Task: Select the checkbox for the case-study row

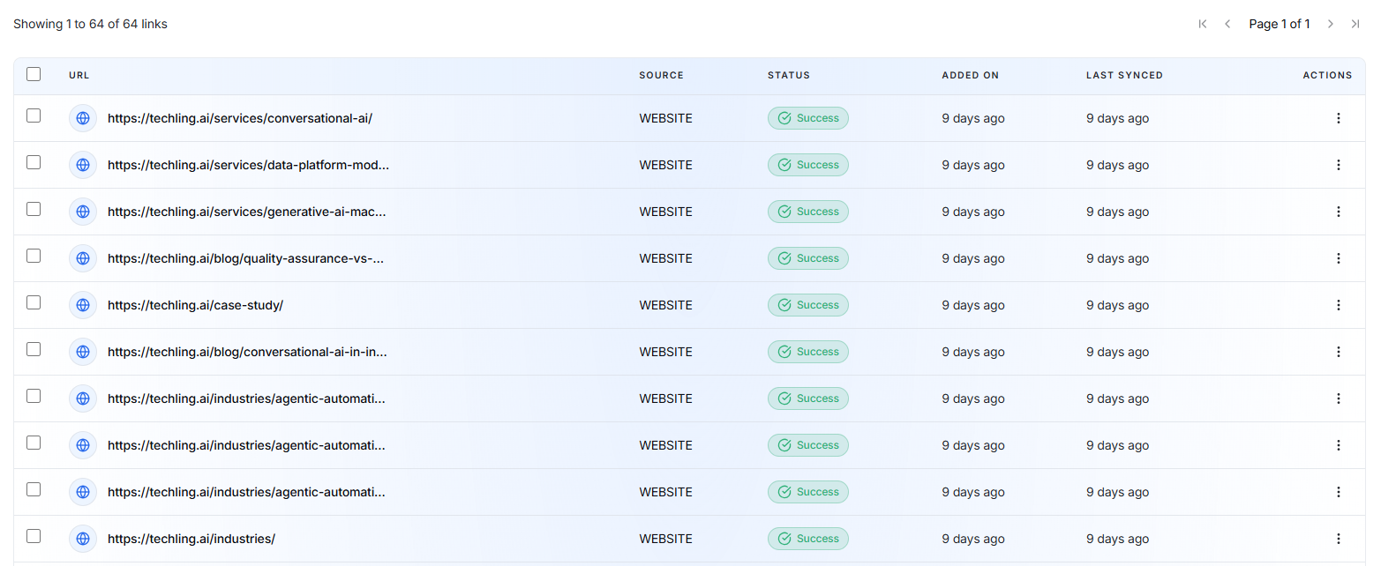Action: click(34, 302)
